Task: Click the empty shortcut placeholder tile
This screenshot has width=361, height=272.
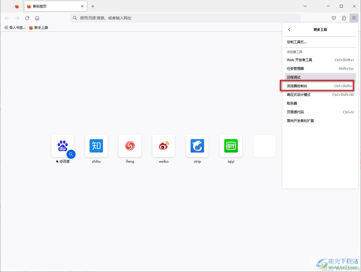Action: (265, 146)
